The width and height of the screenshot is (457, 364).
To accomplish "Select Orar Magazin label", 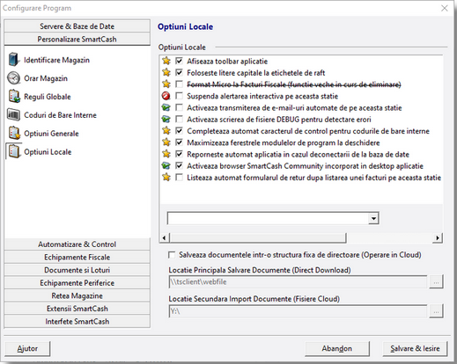I will tap(46, 78).
